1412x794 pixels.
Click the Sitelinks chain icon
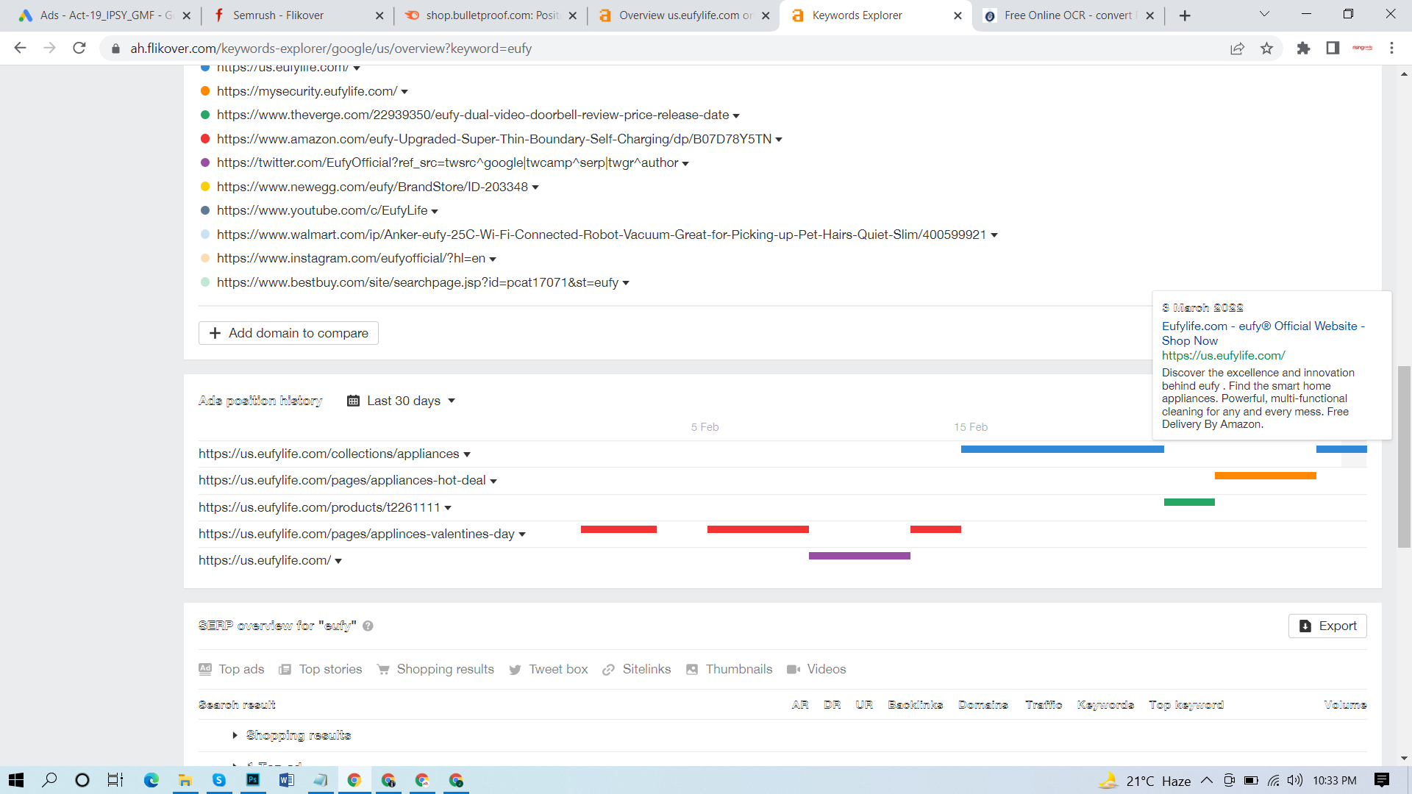(x=608, y=669)
